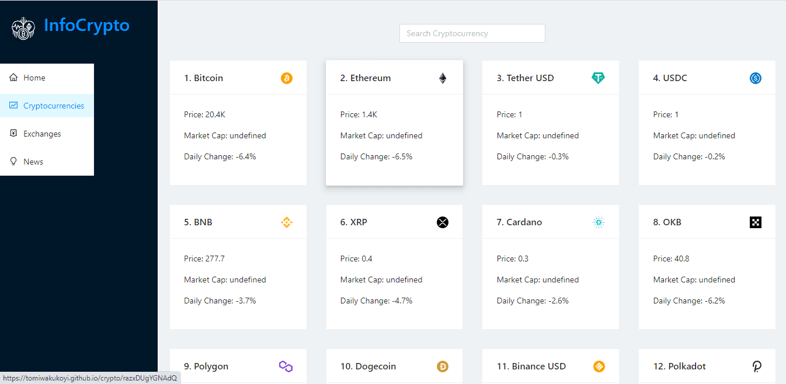Click Cardano's Daily Change: -2.6% text
The width and height of the screenshot is (786, 384).
point(533,301)
